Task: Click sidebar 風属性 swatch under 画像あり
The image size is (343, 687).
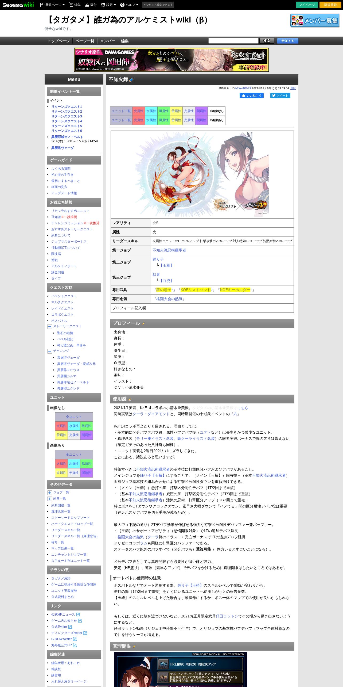Action: (87, 464)
